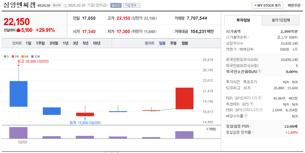305x153 pixels.
Task: Select the 5년 line chart period
Action: [86, 43]
